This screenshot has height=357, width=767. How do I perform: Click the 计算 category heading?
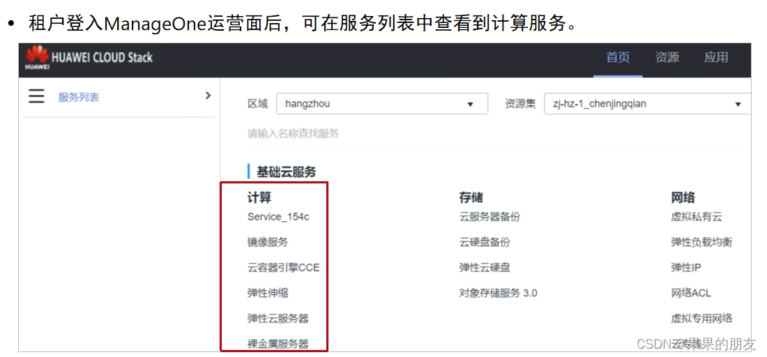click(259, 197)
